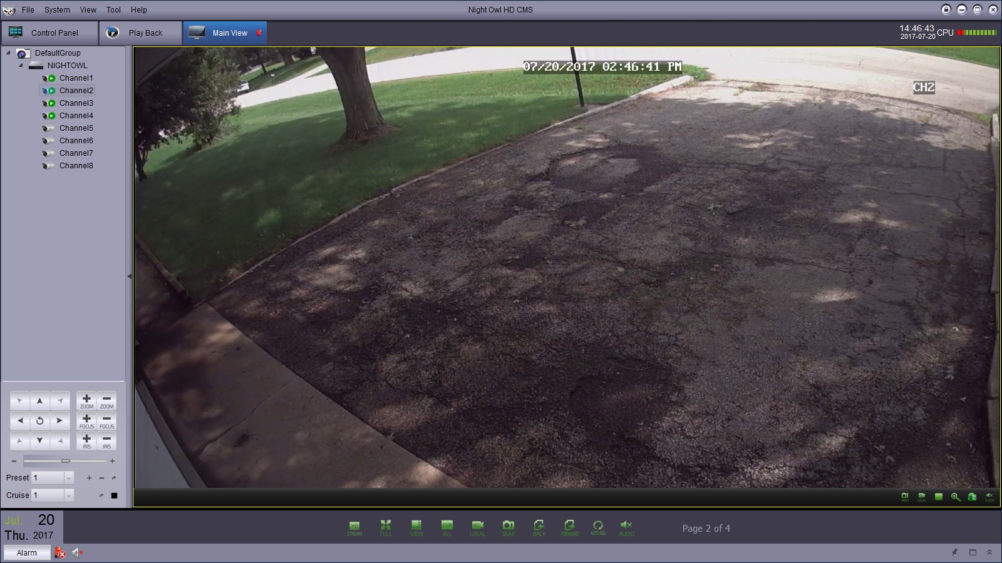
Task: Start REC LOCAL in the bottom toolbar
Action: [x=478, y=527]
